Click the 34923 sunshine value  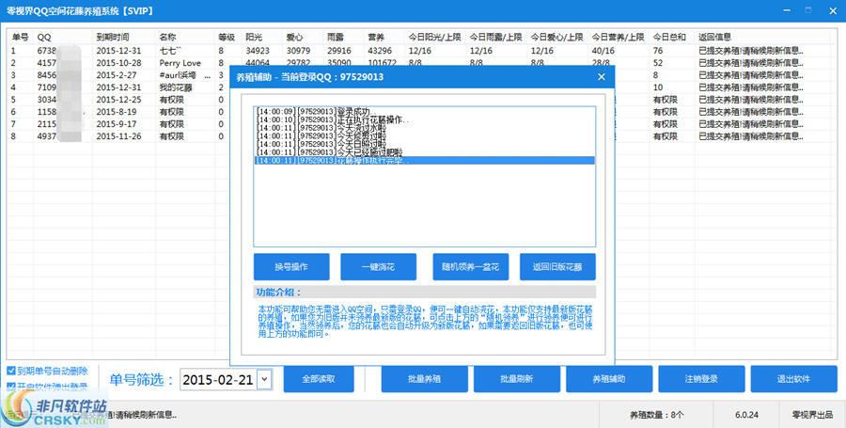(x=258, y=51)
